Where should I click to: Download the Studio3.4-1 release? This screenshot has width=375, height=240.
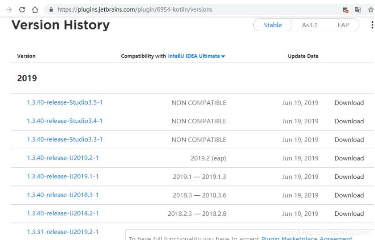pyautogui.click(x=349, y=121)
